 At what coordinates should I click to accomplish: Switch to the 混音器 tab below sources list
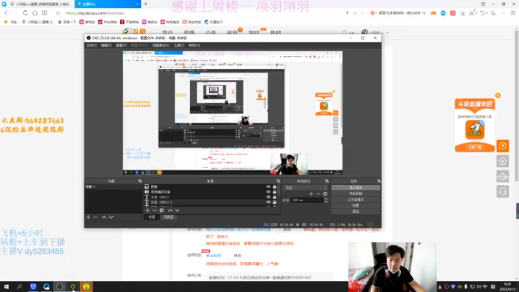169,217
